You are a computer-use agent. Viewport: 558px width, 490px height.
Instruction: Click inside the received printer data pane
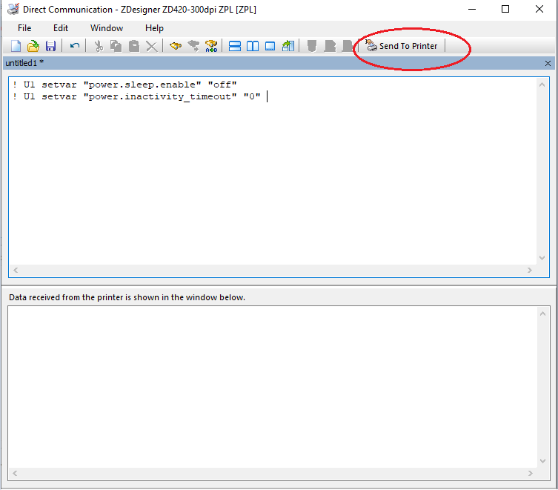tap(274, 385)
